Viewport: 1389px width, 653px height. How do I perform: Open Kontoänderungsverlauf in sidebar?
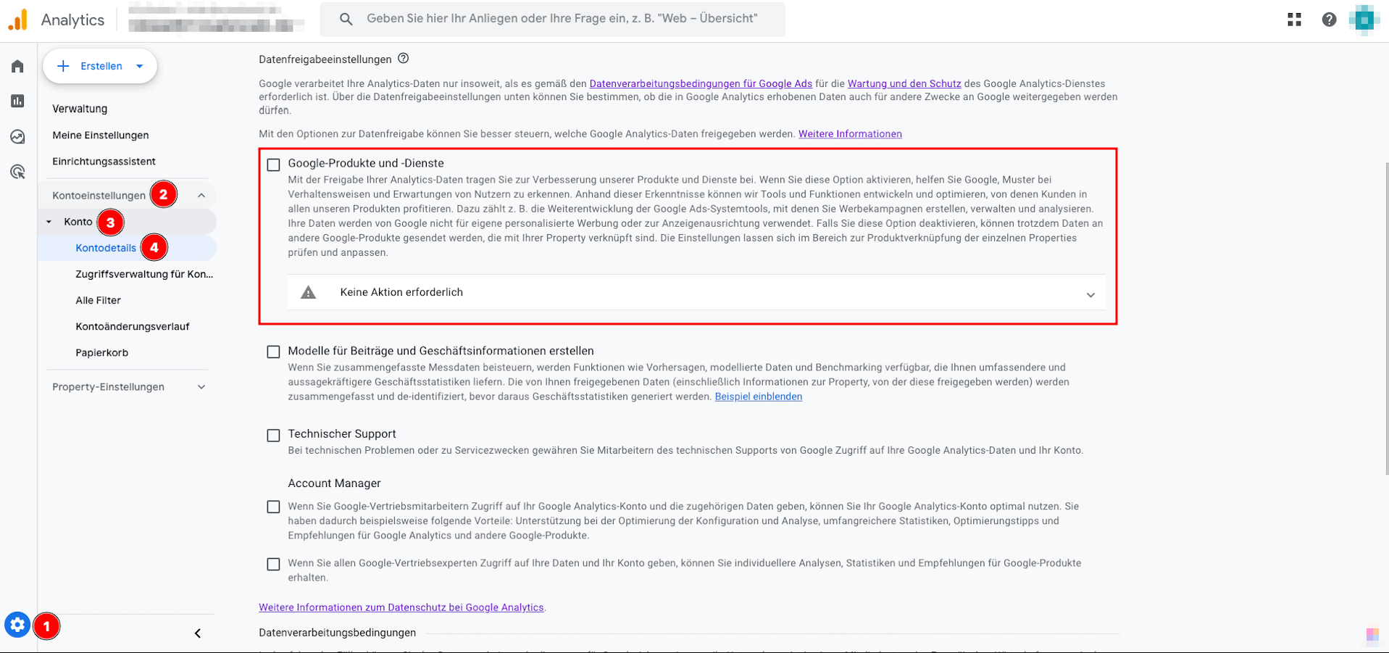point(132,326)
